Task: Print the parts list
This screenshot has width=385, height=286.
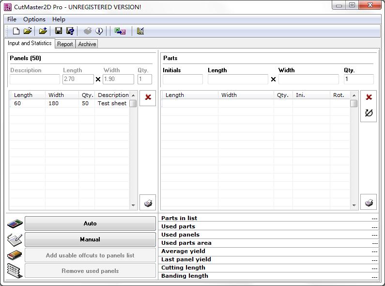Action: click(369, 203)
